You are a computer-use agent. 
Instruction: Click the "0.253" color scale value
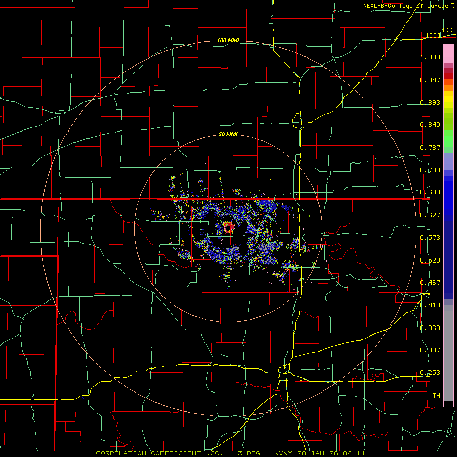430,373
